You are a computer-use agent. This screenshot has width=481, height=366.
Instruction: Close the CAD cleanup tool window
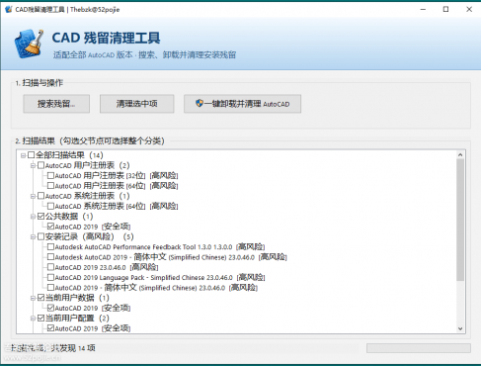(469, 9)
